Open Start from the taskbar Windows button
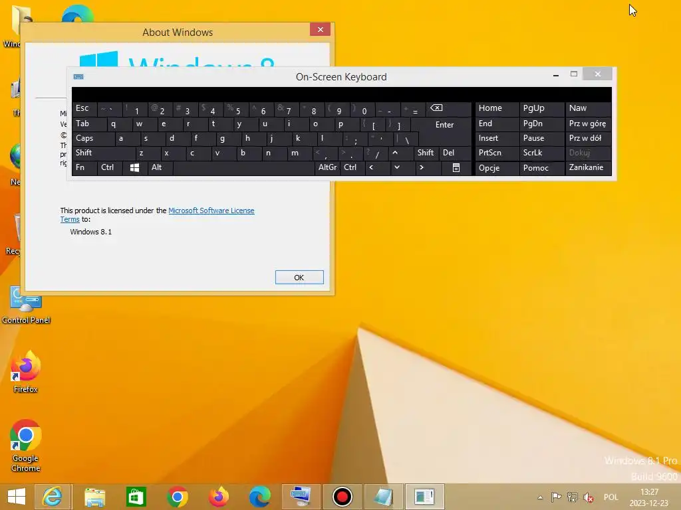 [17, 497]
